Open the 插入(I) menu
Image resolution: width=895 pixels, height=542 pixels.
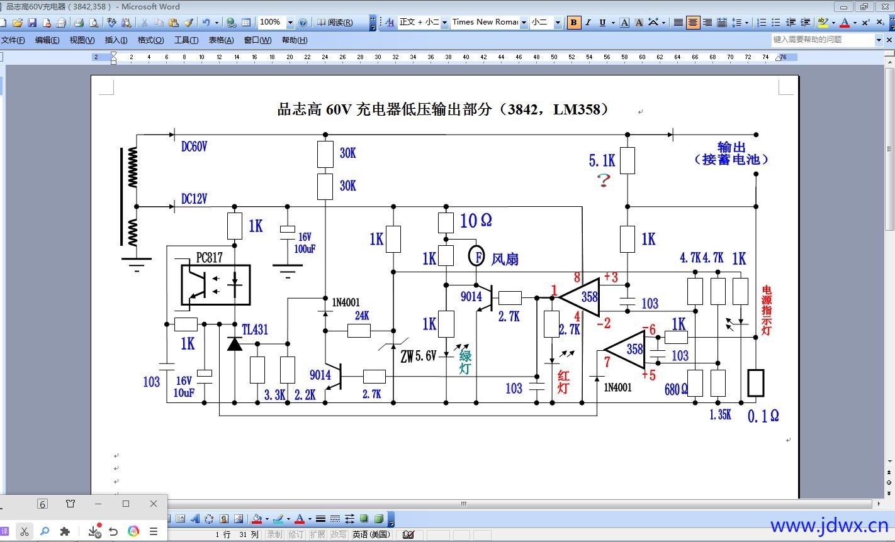coord(116,40)
